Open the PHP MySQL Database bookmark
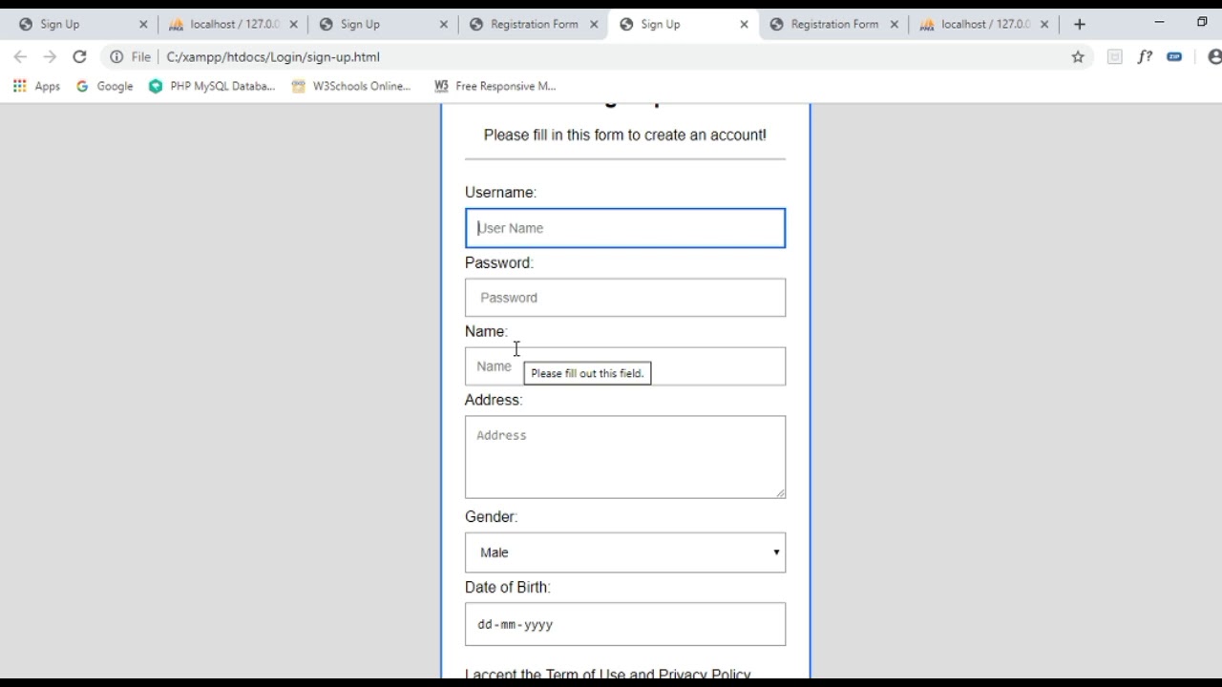The width and height of the screenshot is (1222, 687). (212, 86)
